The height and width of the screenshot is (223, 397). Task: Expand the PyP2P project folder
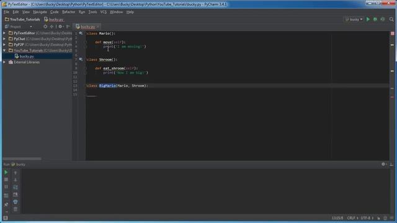4,45
